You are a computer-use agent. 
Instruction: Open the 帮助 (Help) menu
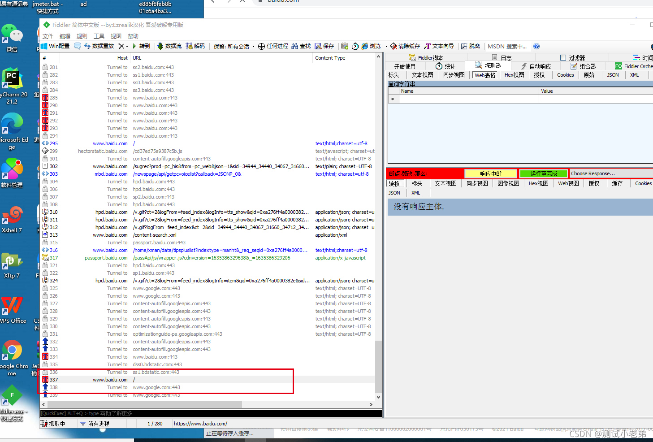point(133,36)
